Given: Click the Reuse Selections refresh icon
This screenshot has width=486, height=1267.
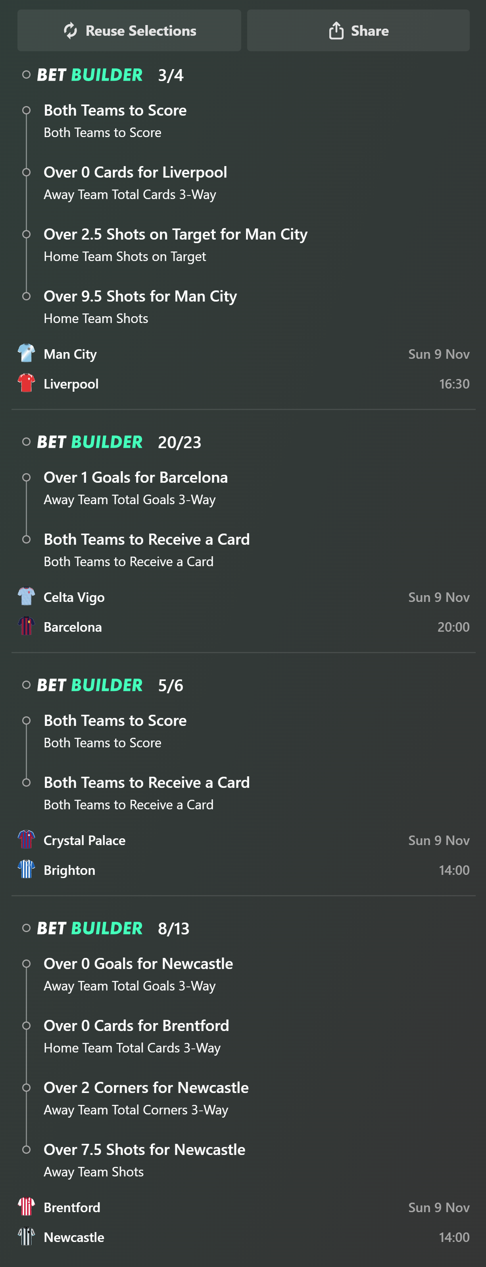Looking at the screenshot, I should tap(71, 31).
